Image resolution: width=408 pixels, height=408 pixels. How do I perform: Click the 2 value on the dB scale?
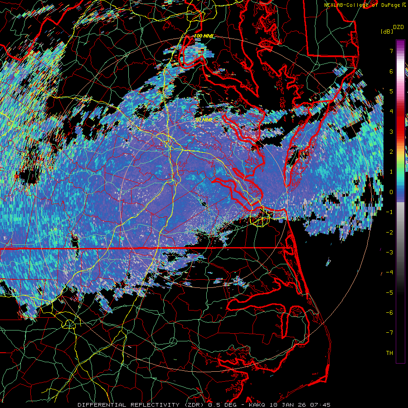pos(391,152)
